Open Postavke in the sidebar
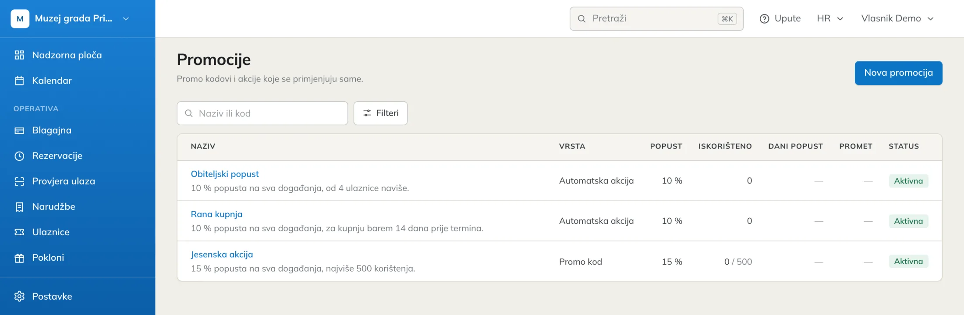The height and width of the screenshot is (315, 964). tap(78, 297)
